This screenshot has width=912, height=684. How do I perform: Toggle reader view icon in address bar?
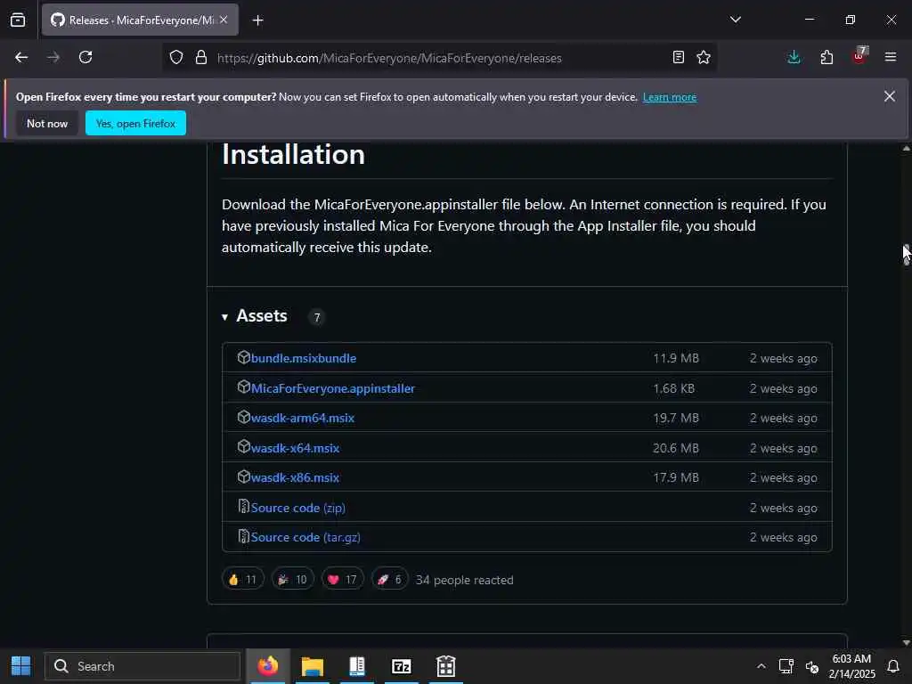coord(678,57)
